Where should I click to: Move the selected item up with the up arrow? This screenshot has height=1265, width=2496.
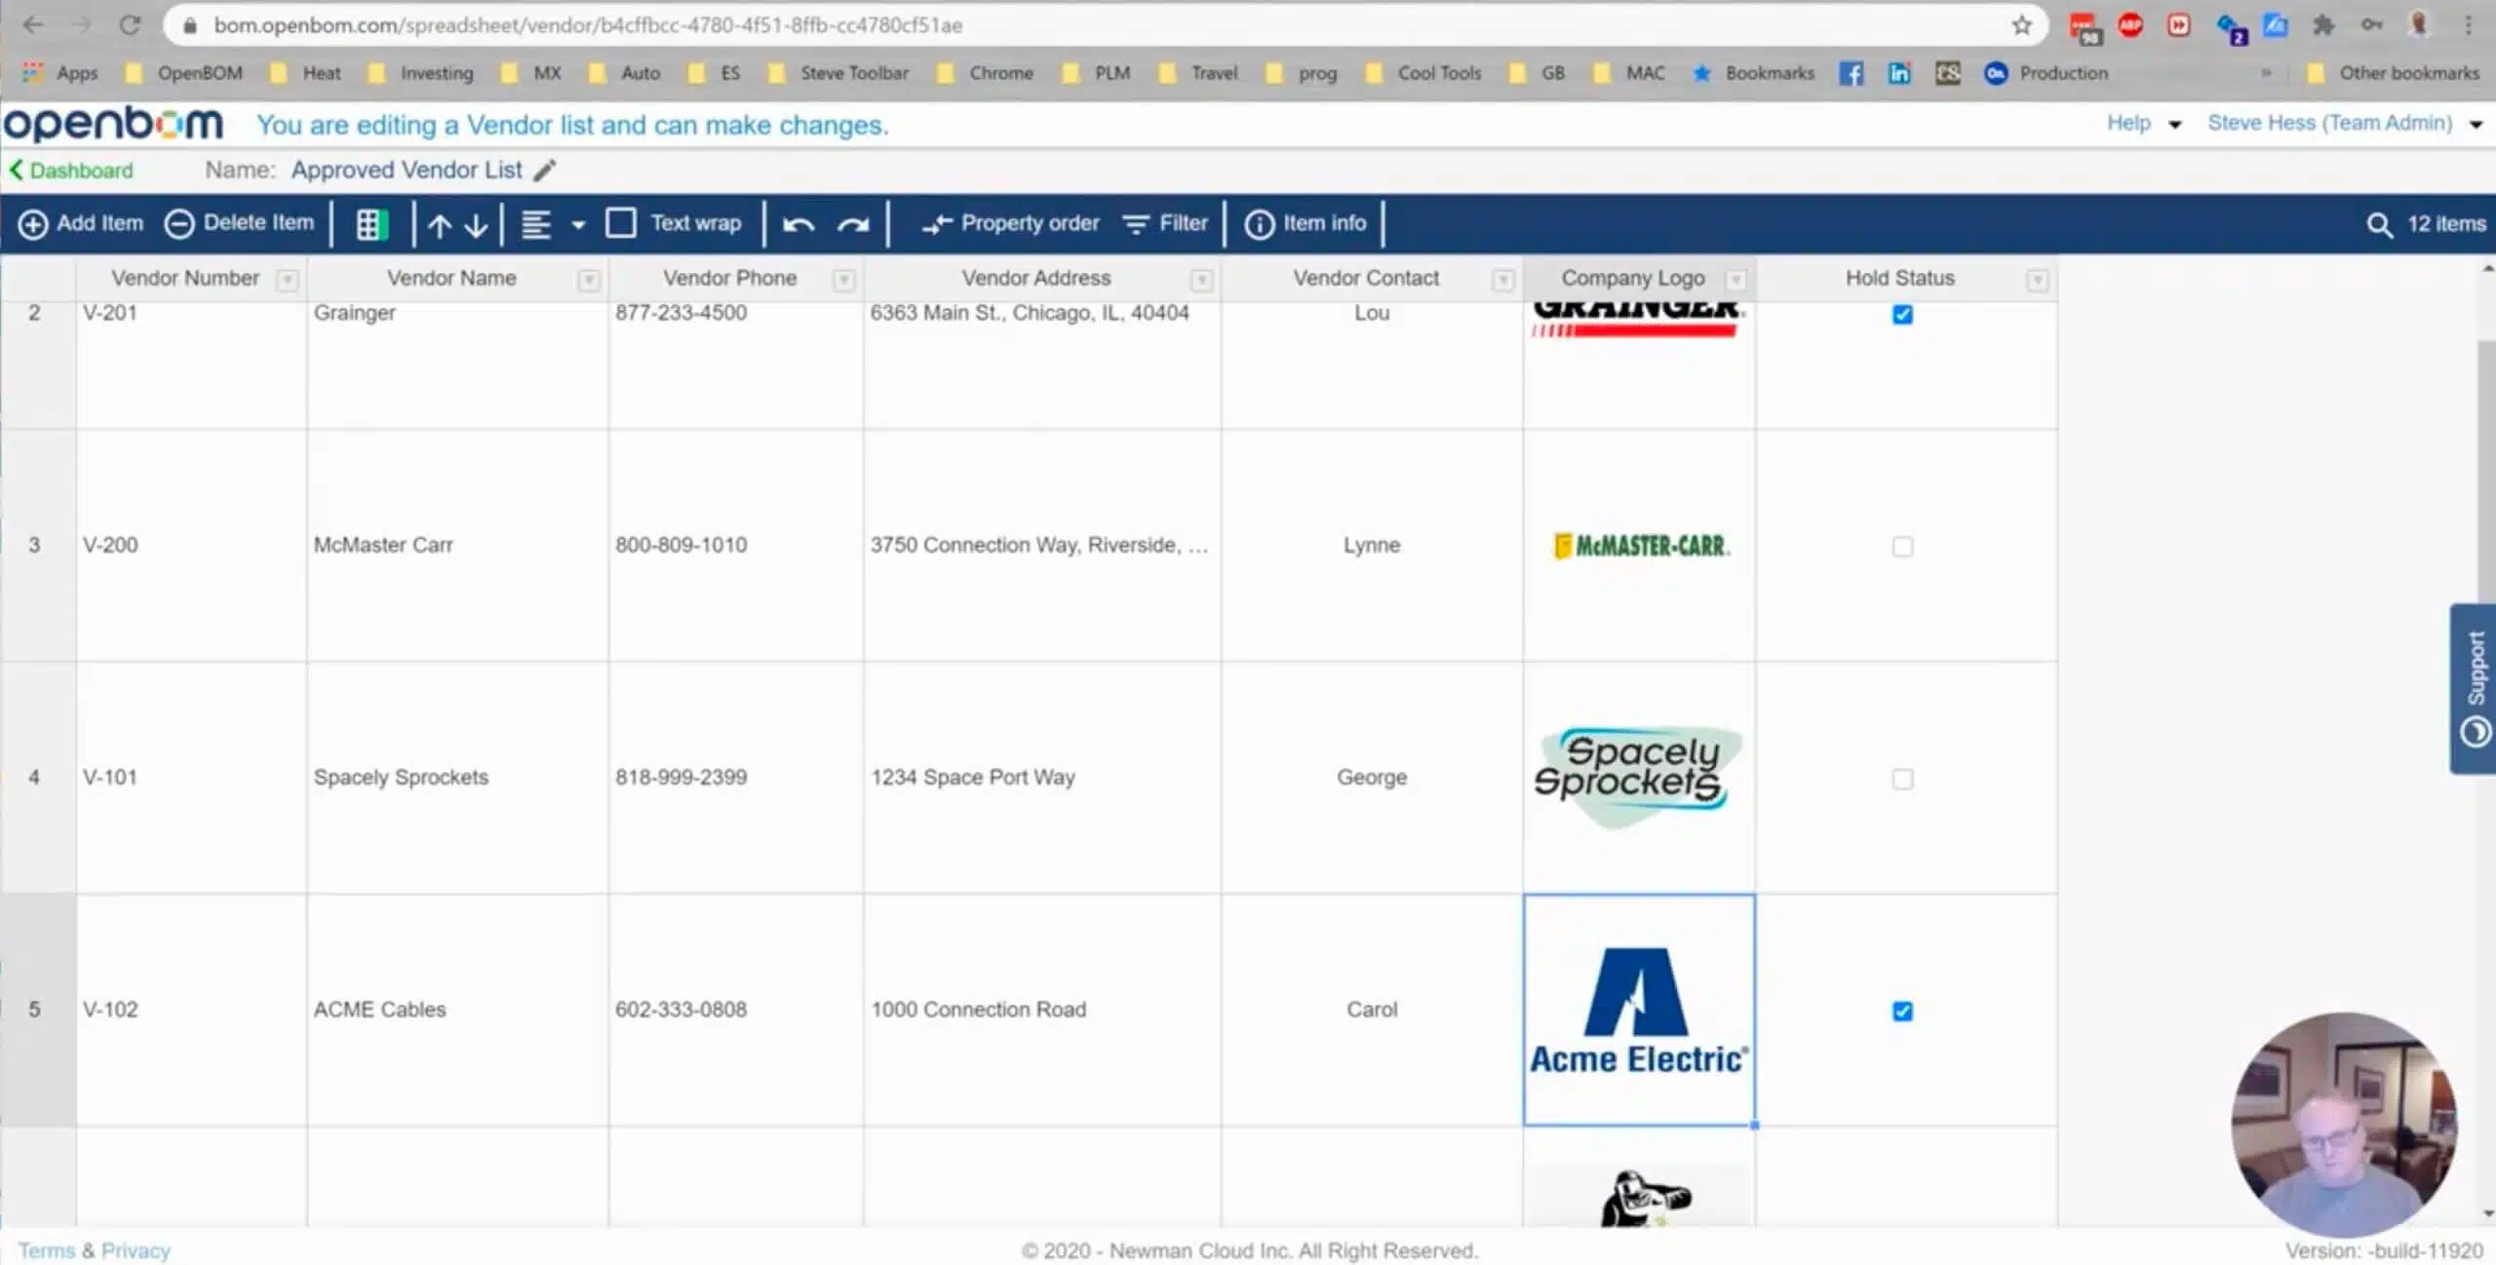[440, 225]
